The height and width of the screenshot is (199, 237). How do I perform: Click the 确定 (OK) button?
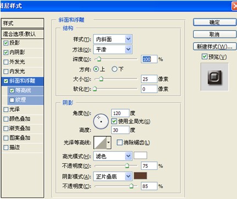coord(215,22)
